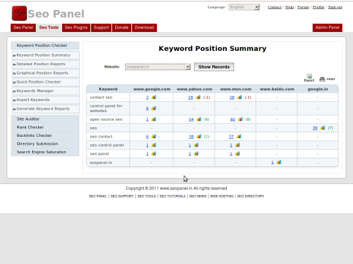This screenshot has height=264, width=353.
Task: Open Graphical Position Reports in sidebar
Action: pos(46,73)
